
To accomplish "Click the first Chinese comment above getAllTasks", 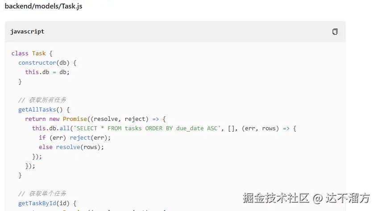I will tap(42, 100).
